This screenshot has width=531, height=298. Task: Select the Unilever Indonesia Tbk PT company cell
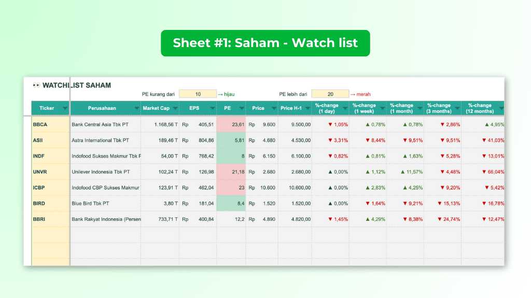pyautogui.click(x=101, y=172)
